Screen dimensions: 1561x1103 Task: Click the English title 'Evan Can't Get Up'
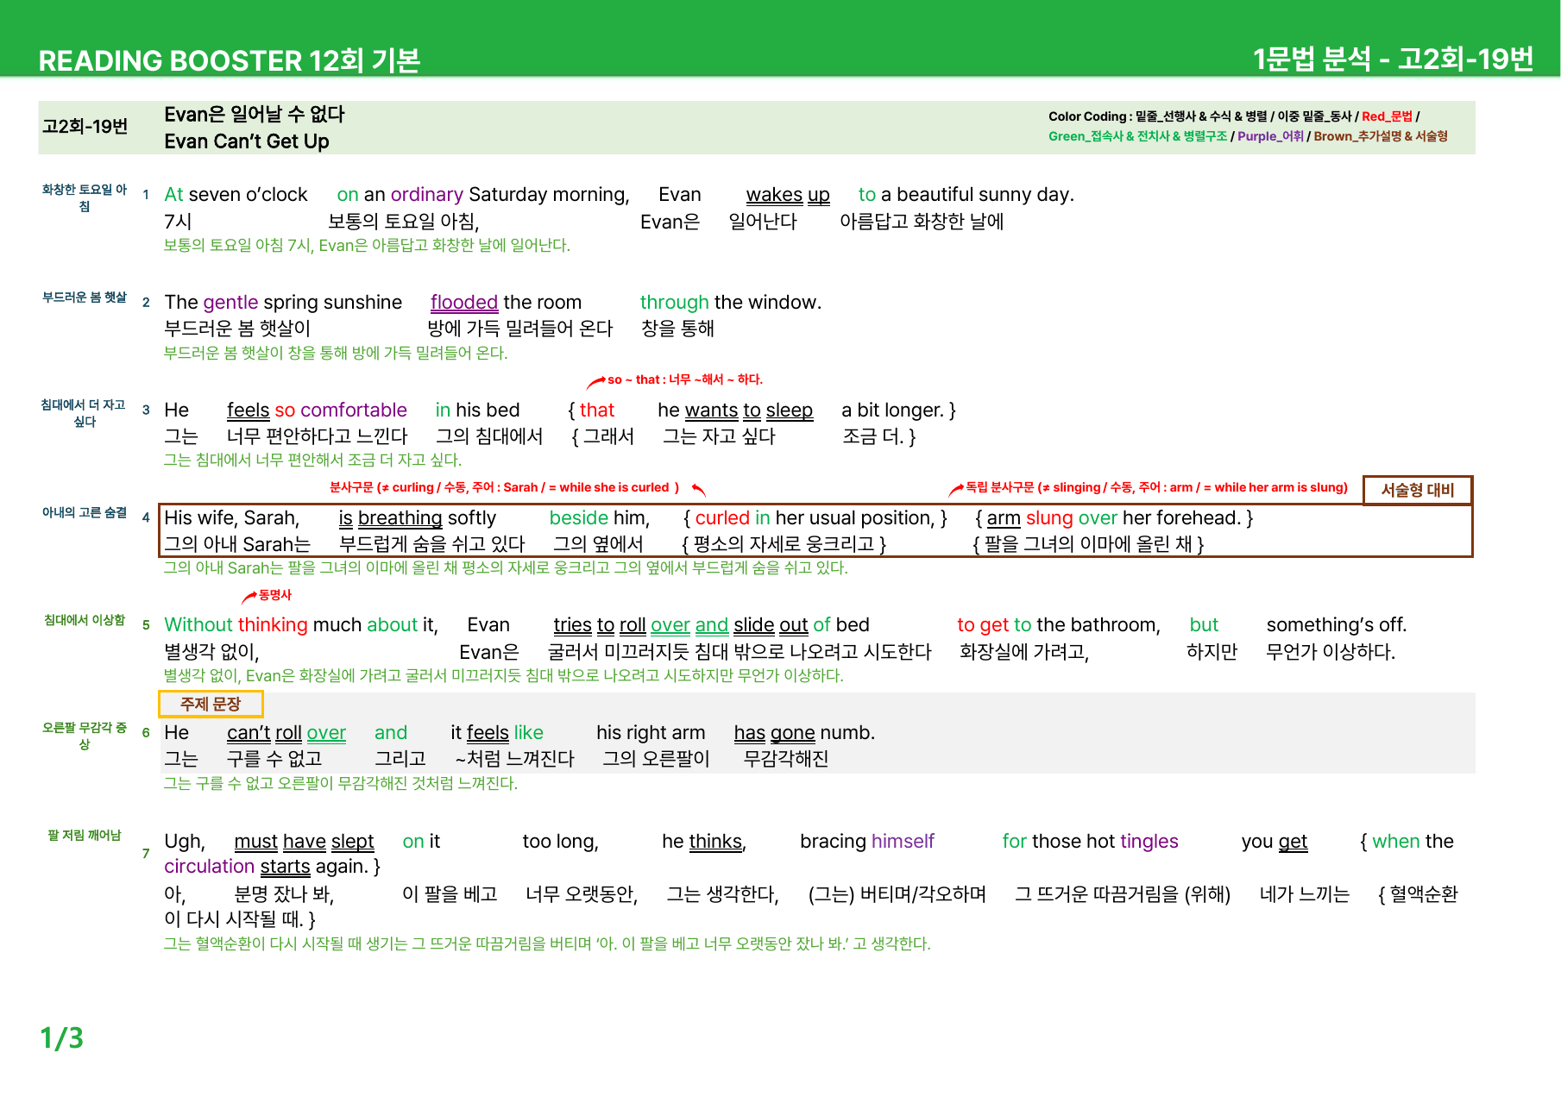[x=247, y=141]
